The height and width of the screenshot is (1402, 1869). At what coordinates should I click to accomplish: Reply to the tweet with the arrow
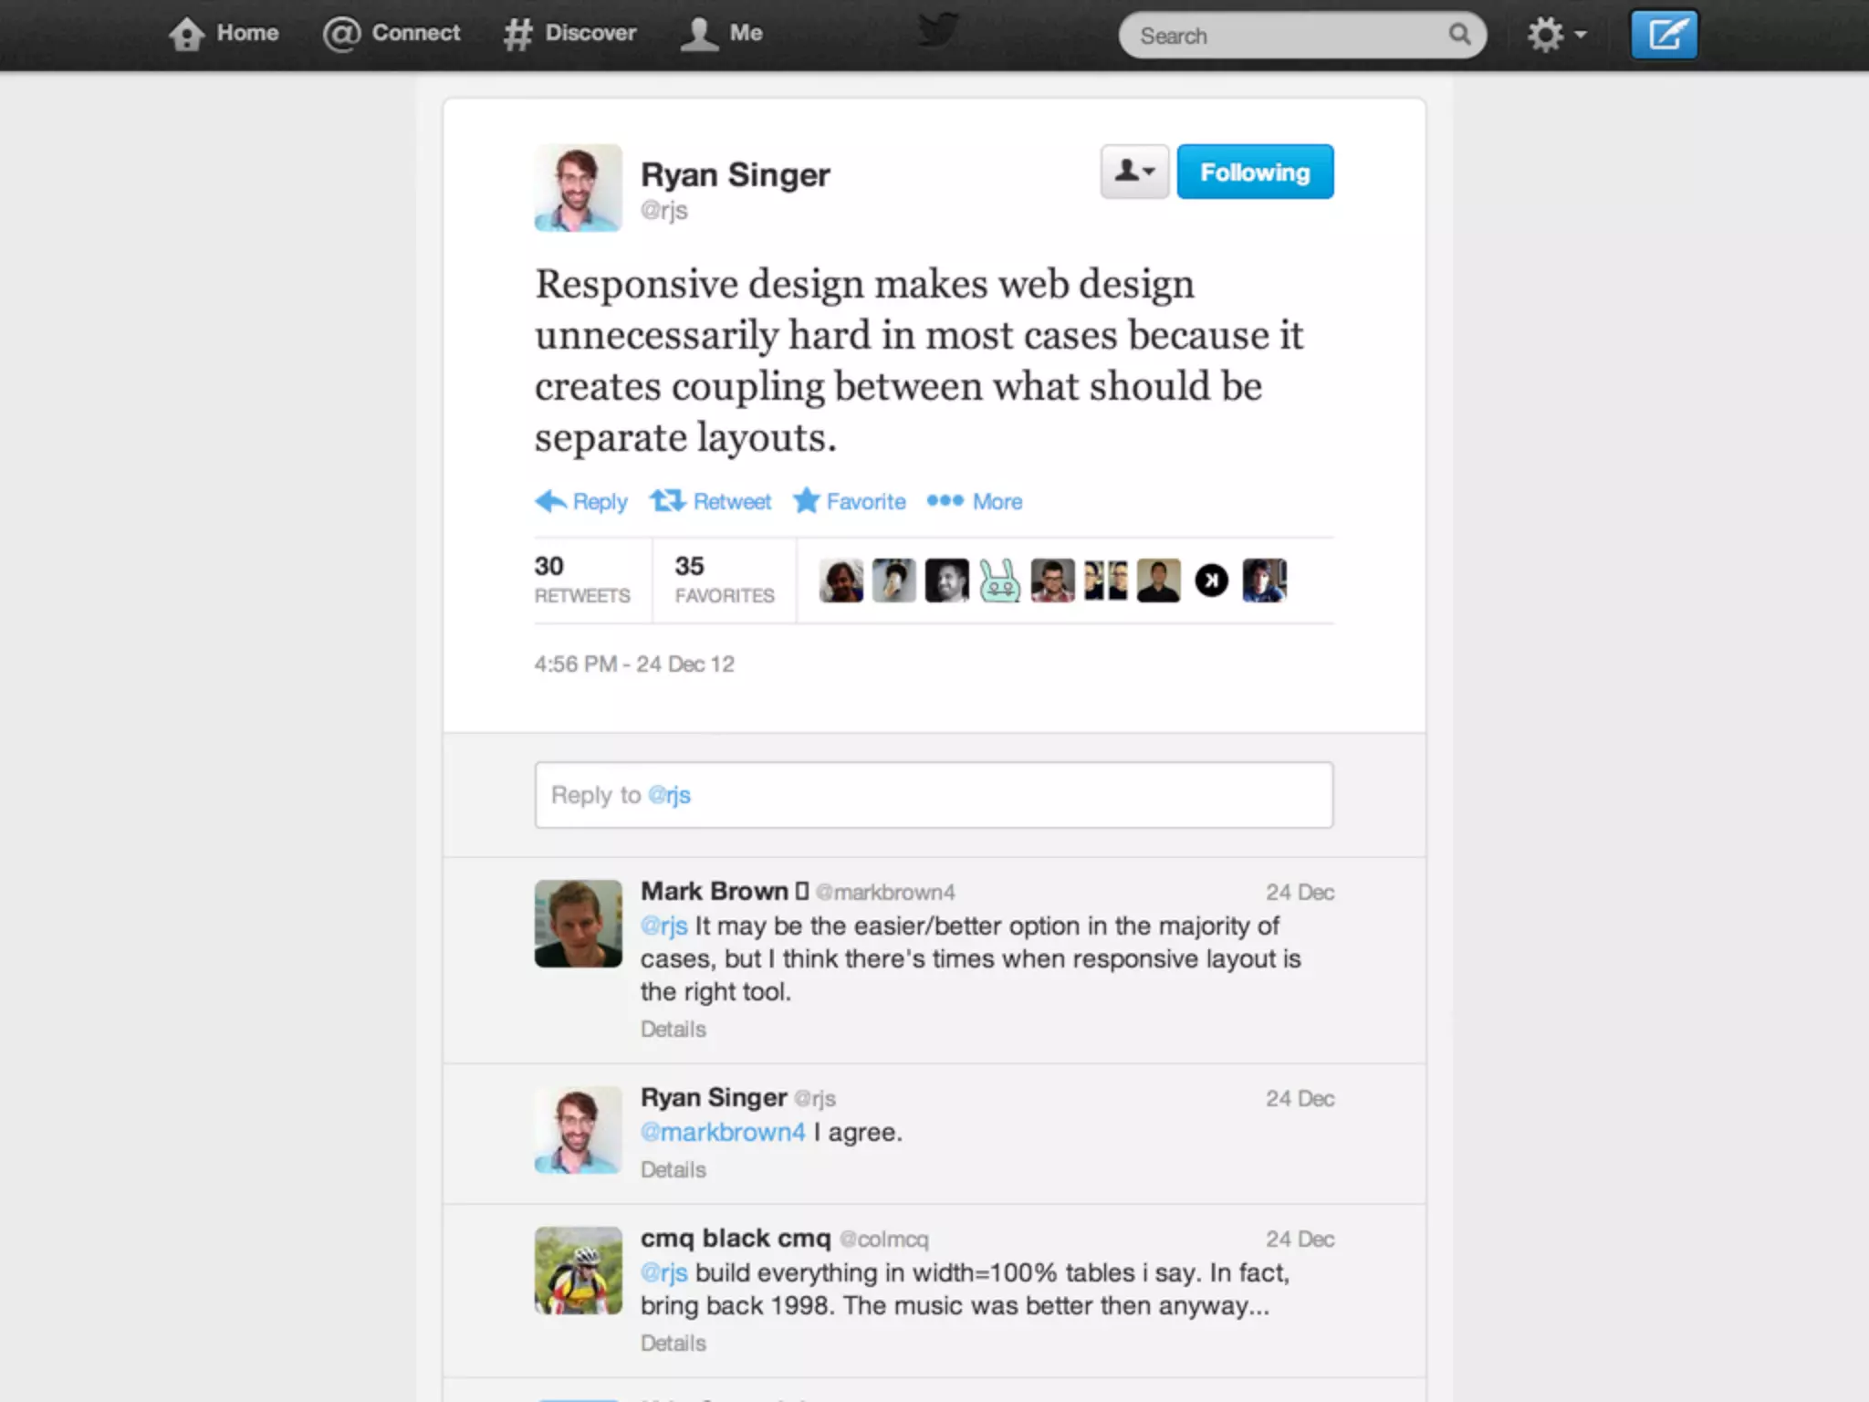point(581,501)
